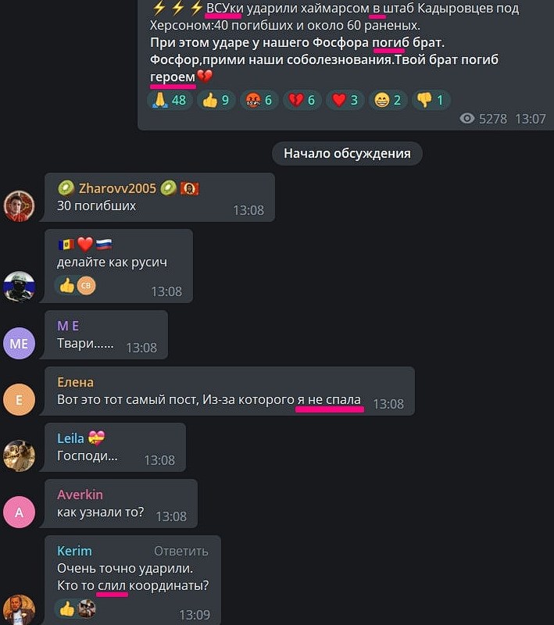Viewport: 554px width, 625px height.
Task: Click the purple ME avatar circle
Action: point(19,344)
